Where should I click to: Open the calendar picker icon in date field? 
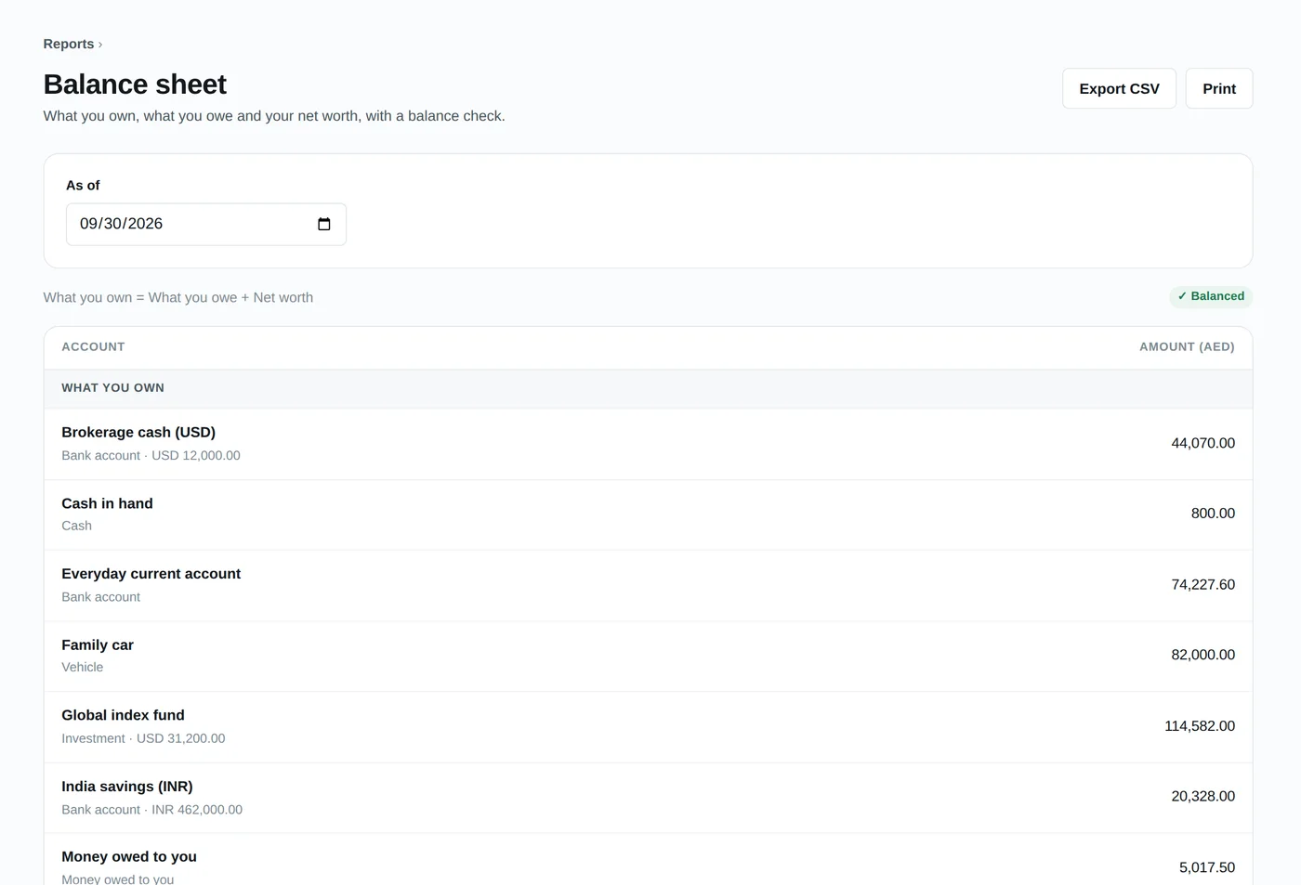point(324,224)
